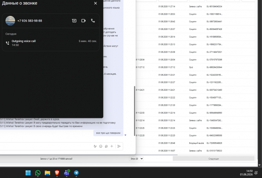Click date cell 01.06.2026 11:23:21
The image size is (262, 178).
pyautogui.click(x=167, y=75)
